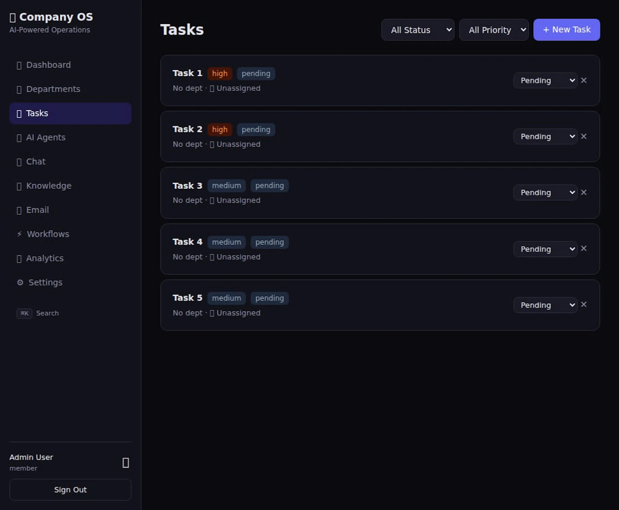
Task: Click the AI-Powered Operations subtitle
Action: [50, 30]
